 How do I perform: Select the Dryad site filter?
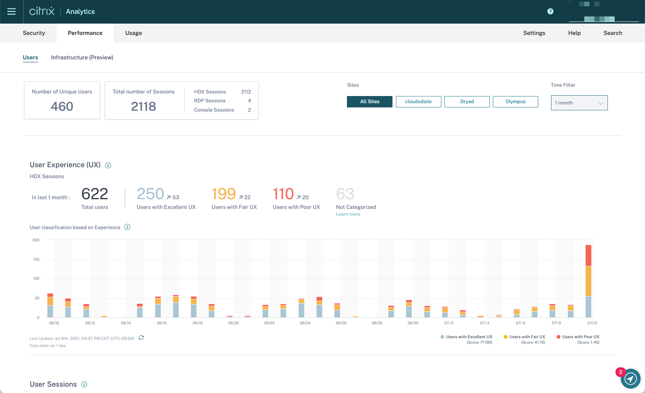(x=467, y=102)
